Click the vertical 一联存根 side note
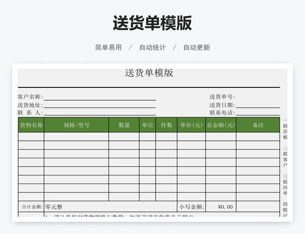This screenshot has width=305, height=234. click(285, 129)
